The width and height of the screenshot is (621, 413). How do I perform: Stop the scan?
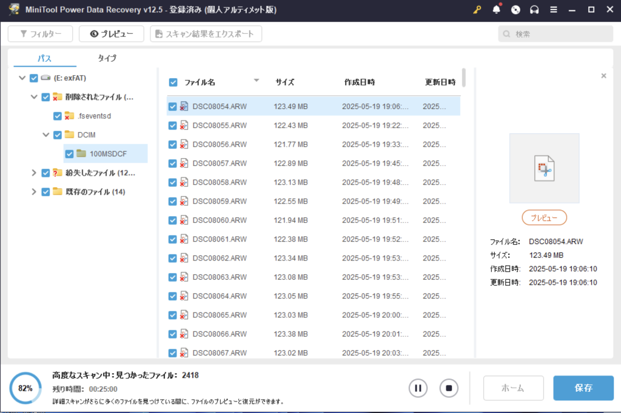[x=449, y=388]
